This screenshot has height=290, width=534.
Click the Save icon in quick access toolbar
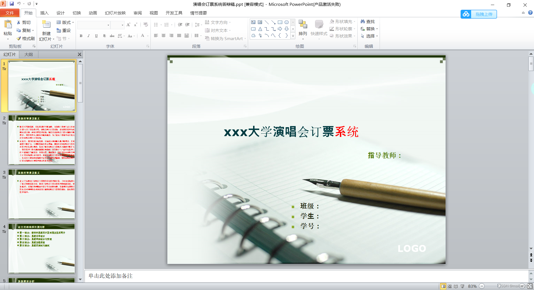pyautogui.click(x=12, y=4)
